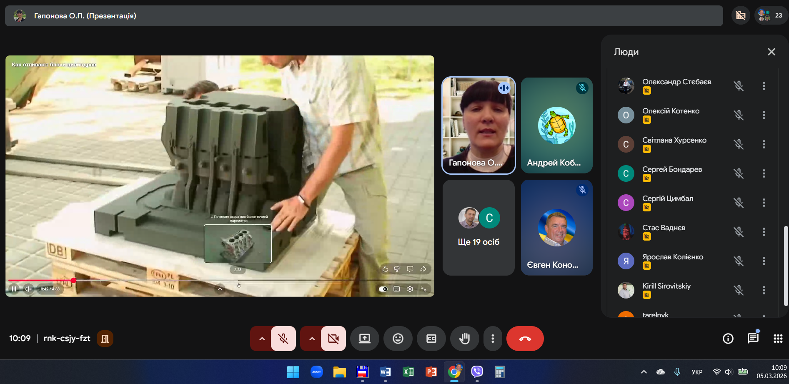Expand video settings arrow beside camera
This screenshot has height=384, width=789.
point(312,339)
